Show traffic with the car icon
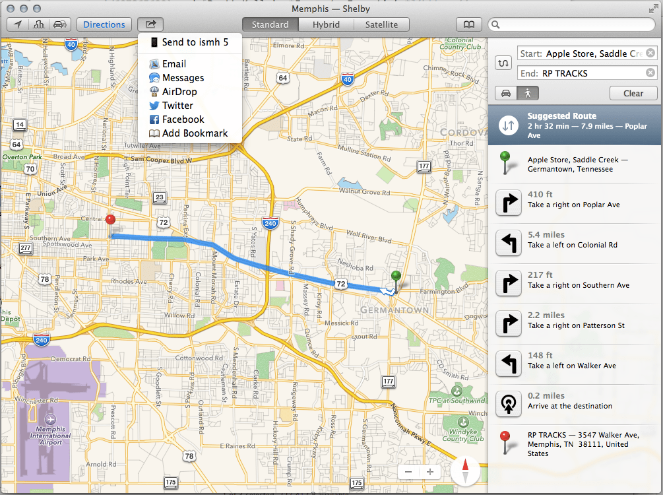Viewport: 663px width, 495px height. [x=60, y=24]
